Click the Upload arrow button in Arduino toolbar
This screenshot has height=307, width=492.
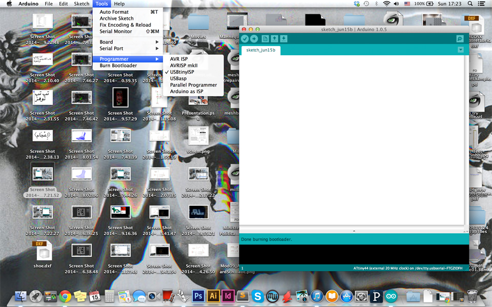tap(254, 38)
